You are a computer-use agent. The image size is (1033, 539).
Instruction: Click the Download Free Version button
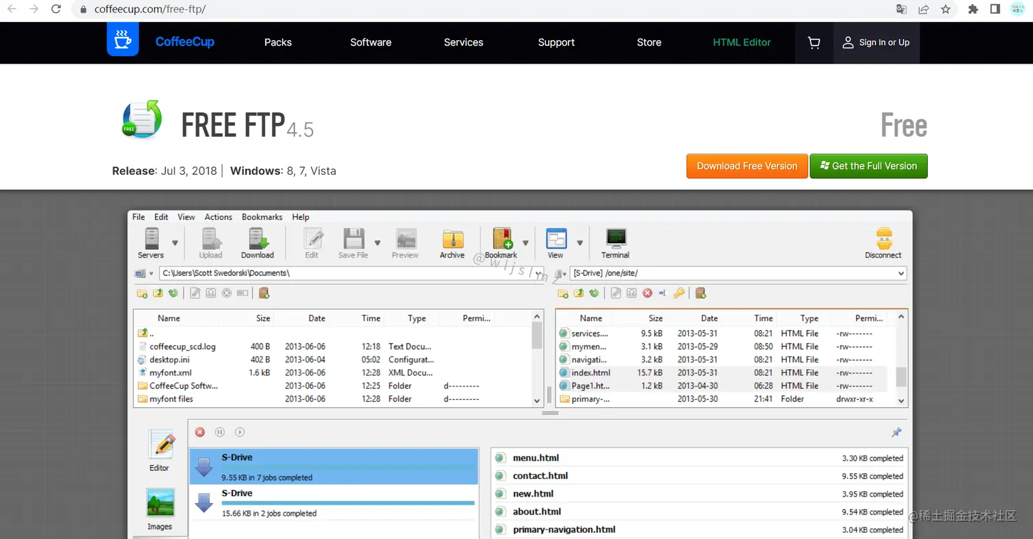747,166
